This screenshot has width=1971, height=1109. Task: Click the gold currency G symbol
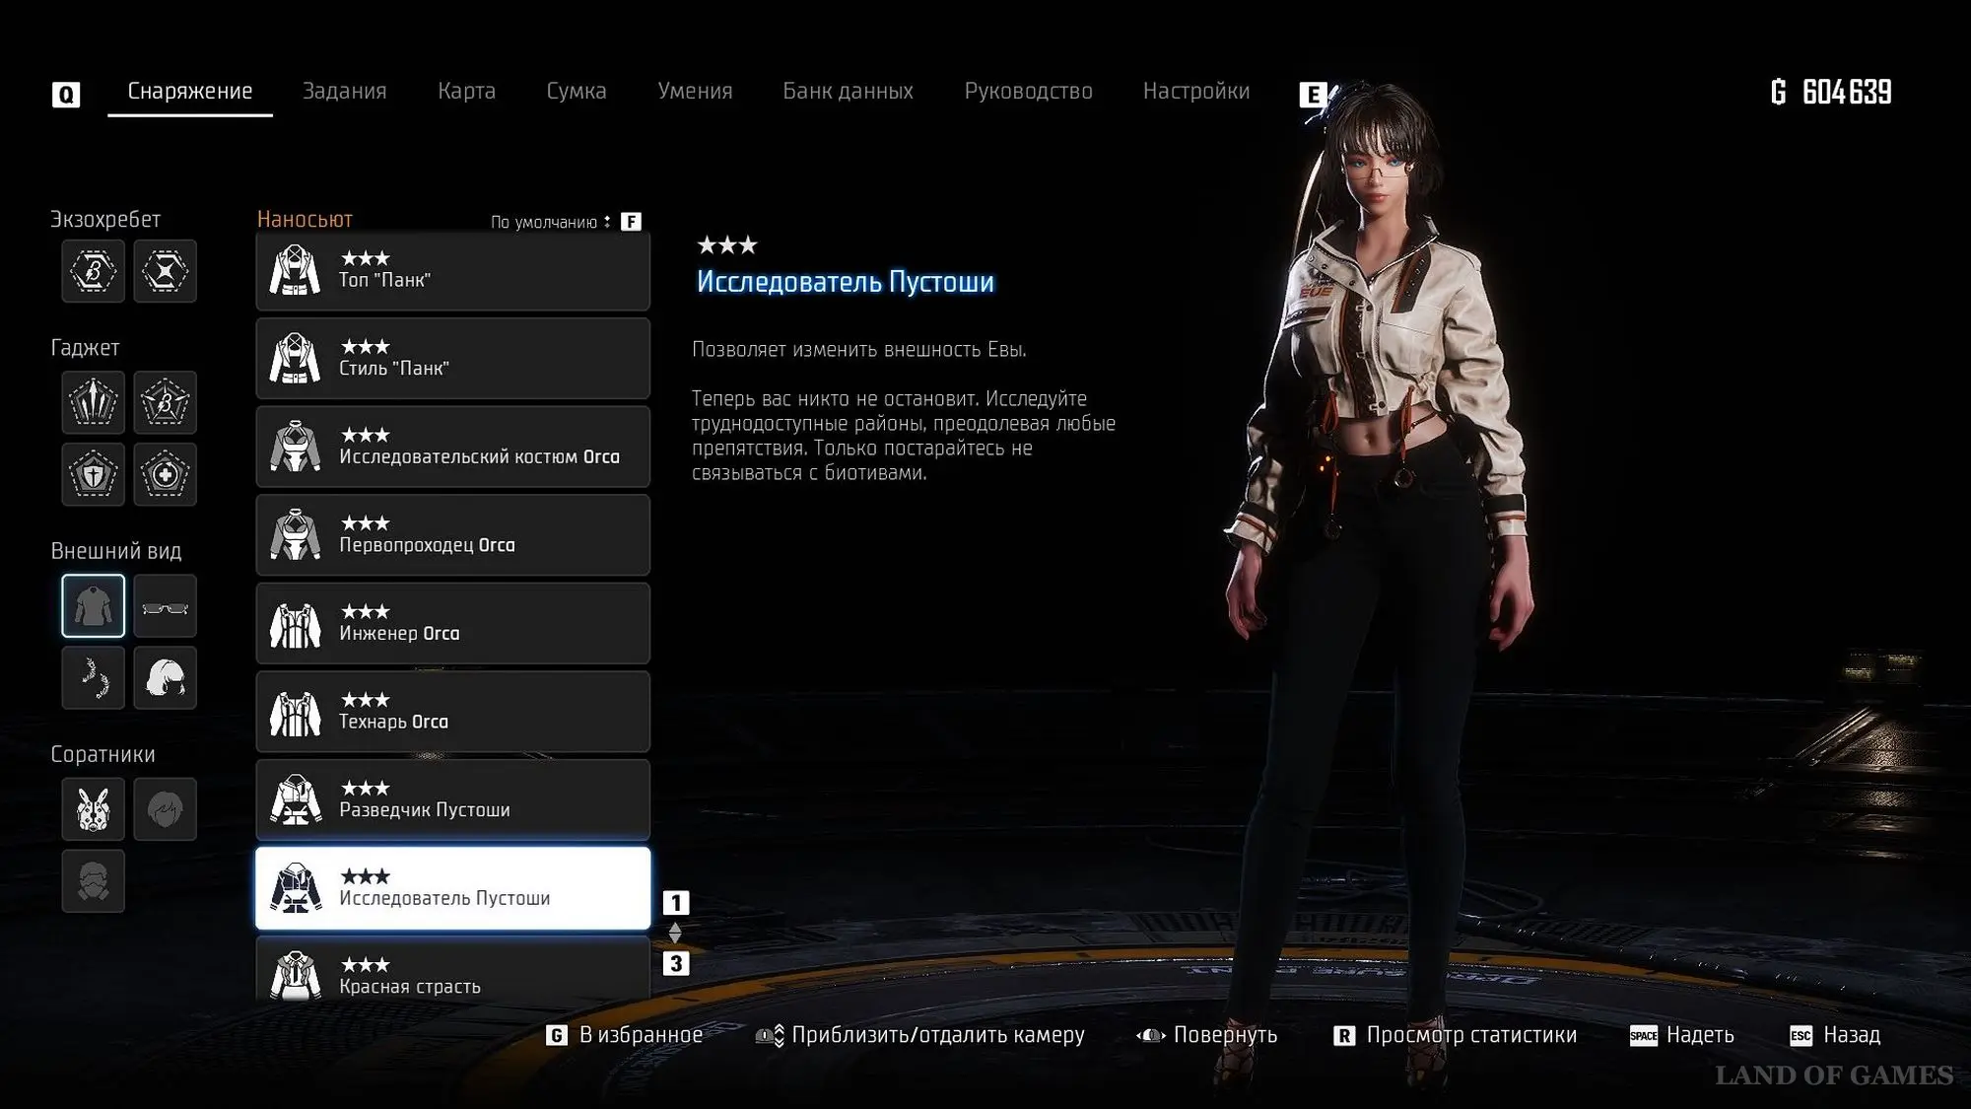(x=1779, y=93)
